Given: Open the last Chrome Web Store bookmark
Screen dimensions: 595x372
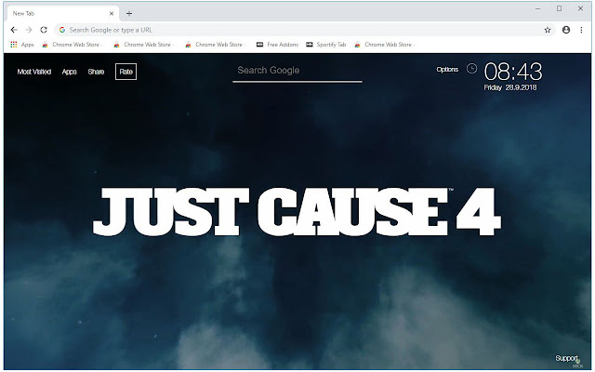Looking at the screenshot, I should [x=384, y=45].
